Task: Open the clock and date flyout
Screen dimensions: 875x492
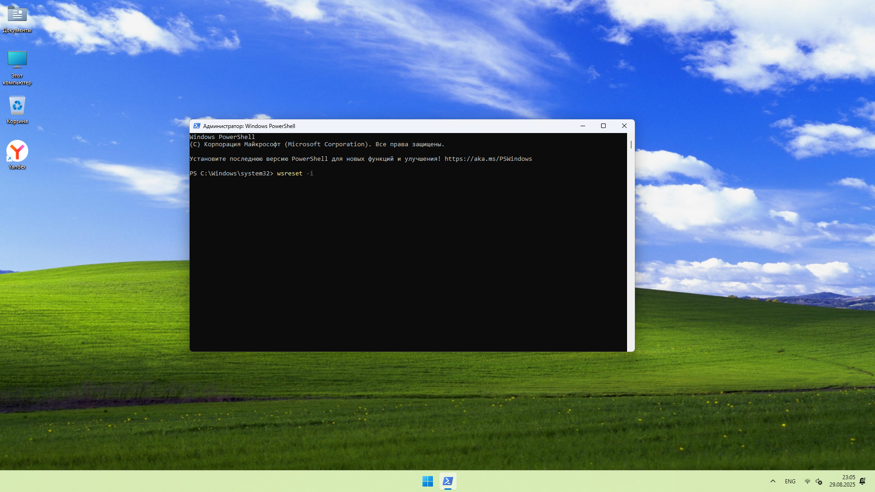Action: click(x=842, y=482)
